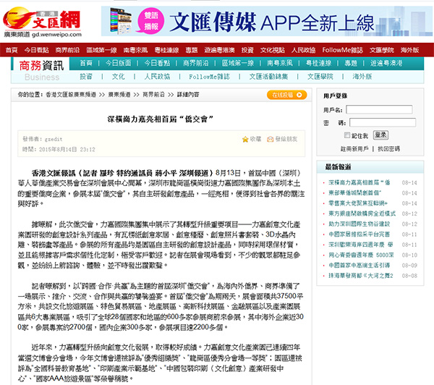Select FollowMe雜誌 in the red navigation bar
Image resolution: width=434 pixels, height=385 pixels.
click(342, 50)
